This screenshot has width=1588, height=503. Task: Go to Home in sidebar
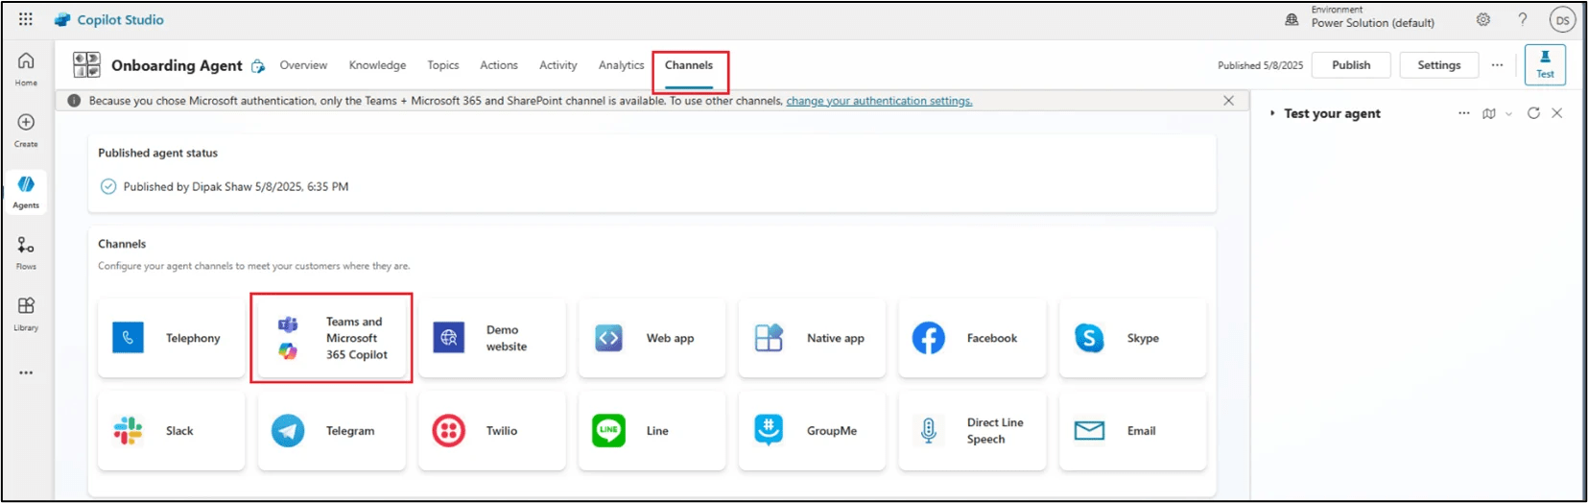tap(26, 68)
